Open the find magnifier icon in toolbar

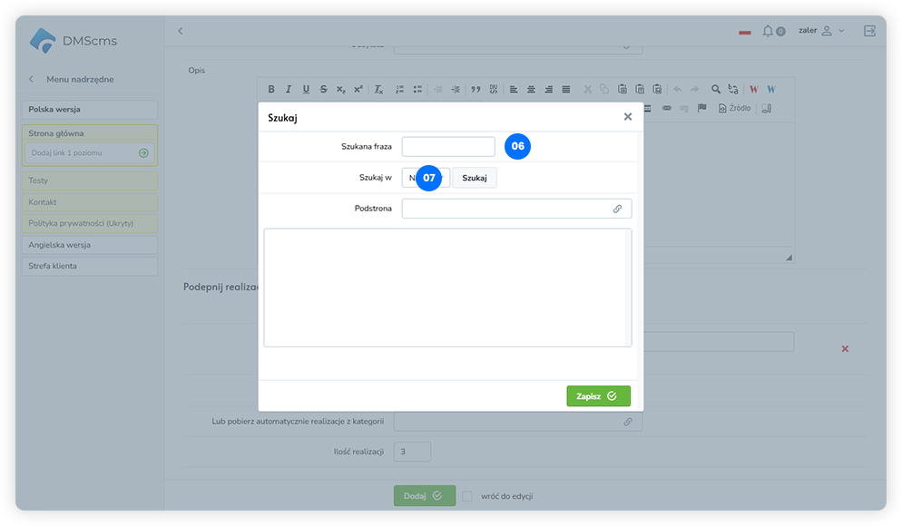point(716,89)
